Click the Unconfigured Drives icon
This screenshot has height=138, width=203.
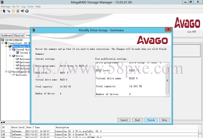10,72
